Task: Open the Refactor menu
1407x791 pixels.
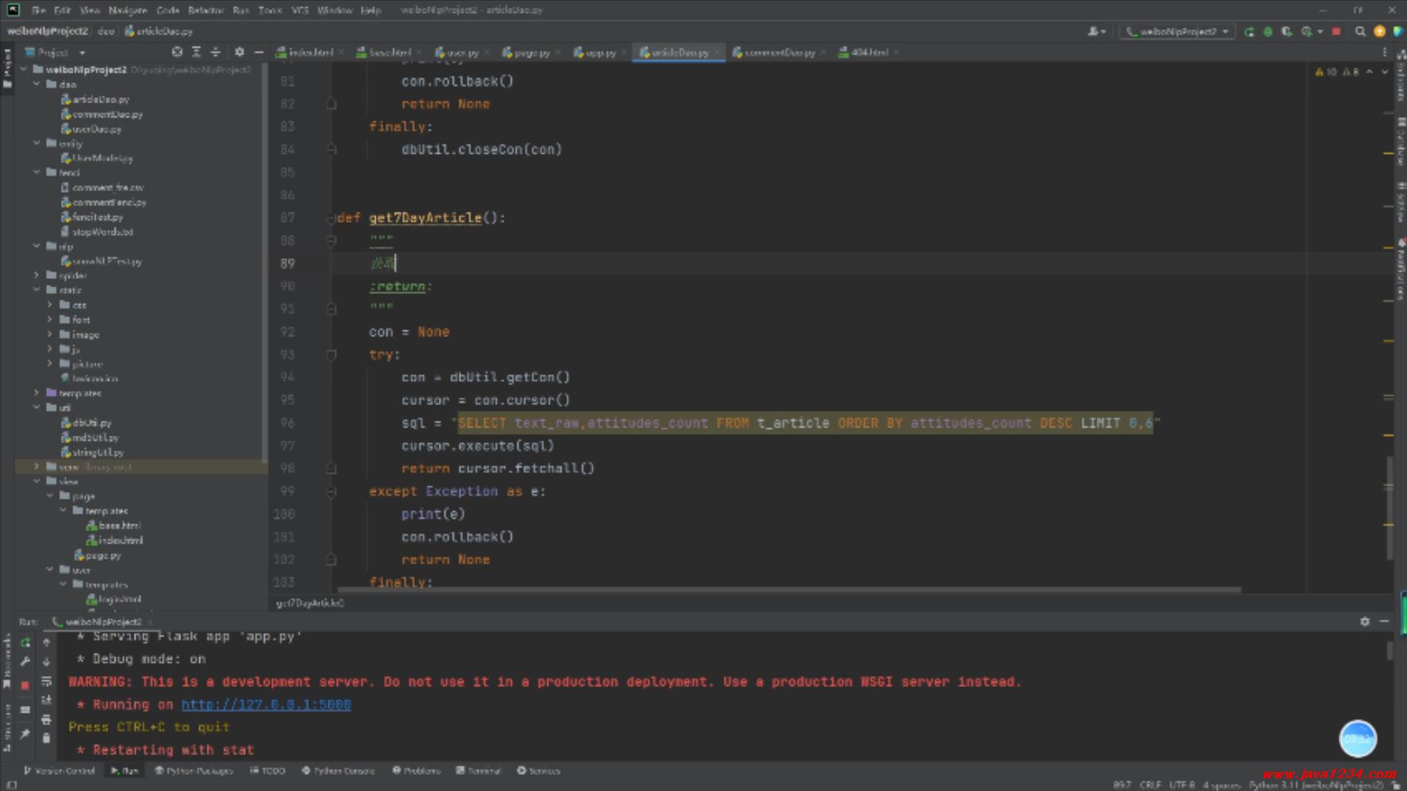Action: click(x=205, y=10)
